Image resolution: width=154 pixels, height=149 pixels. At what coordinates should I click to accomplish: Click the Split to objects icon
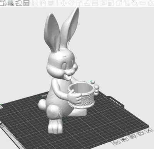click(x=35, y=3)
